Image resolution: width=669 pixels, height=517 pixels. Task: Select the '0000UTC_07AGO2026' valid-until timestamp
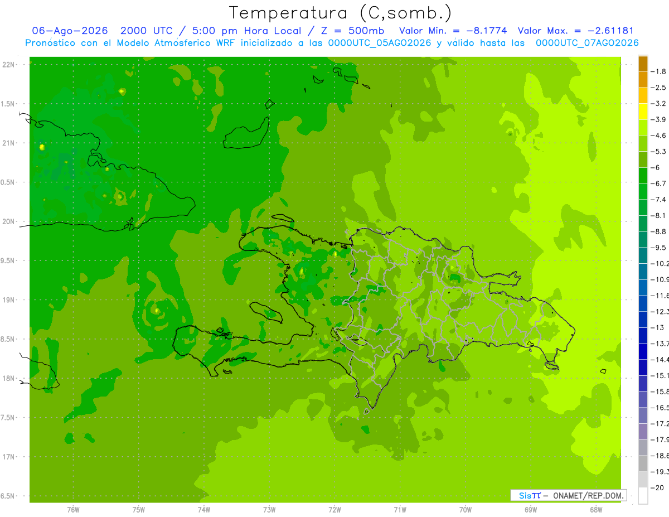tap(587, 43)
